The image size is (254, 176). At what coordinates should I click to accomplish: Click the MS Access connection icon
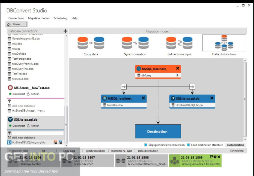[10, 88]
